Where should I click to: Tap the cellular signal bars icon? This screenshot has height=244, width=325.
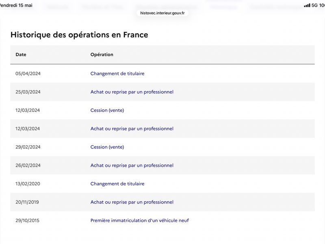pyautogui.click(x=307, y=5)
